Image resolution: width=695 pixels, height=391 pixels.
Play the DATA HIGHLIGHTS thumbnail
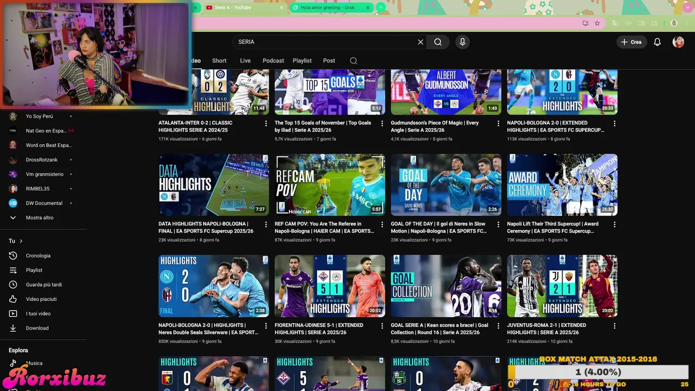pos(213,185)
